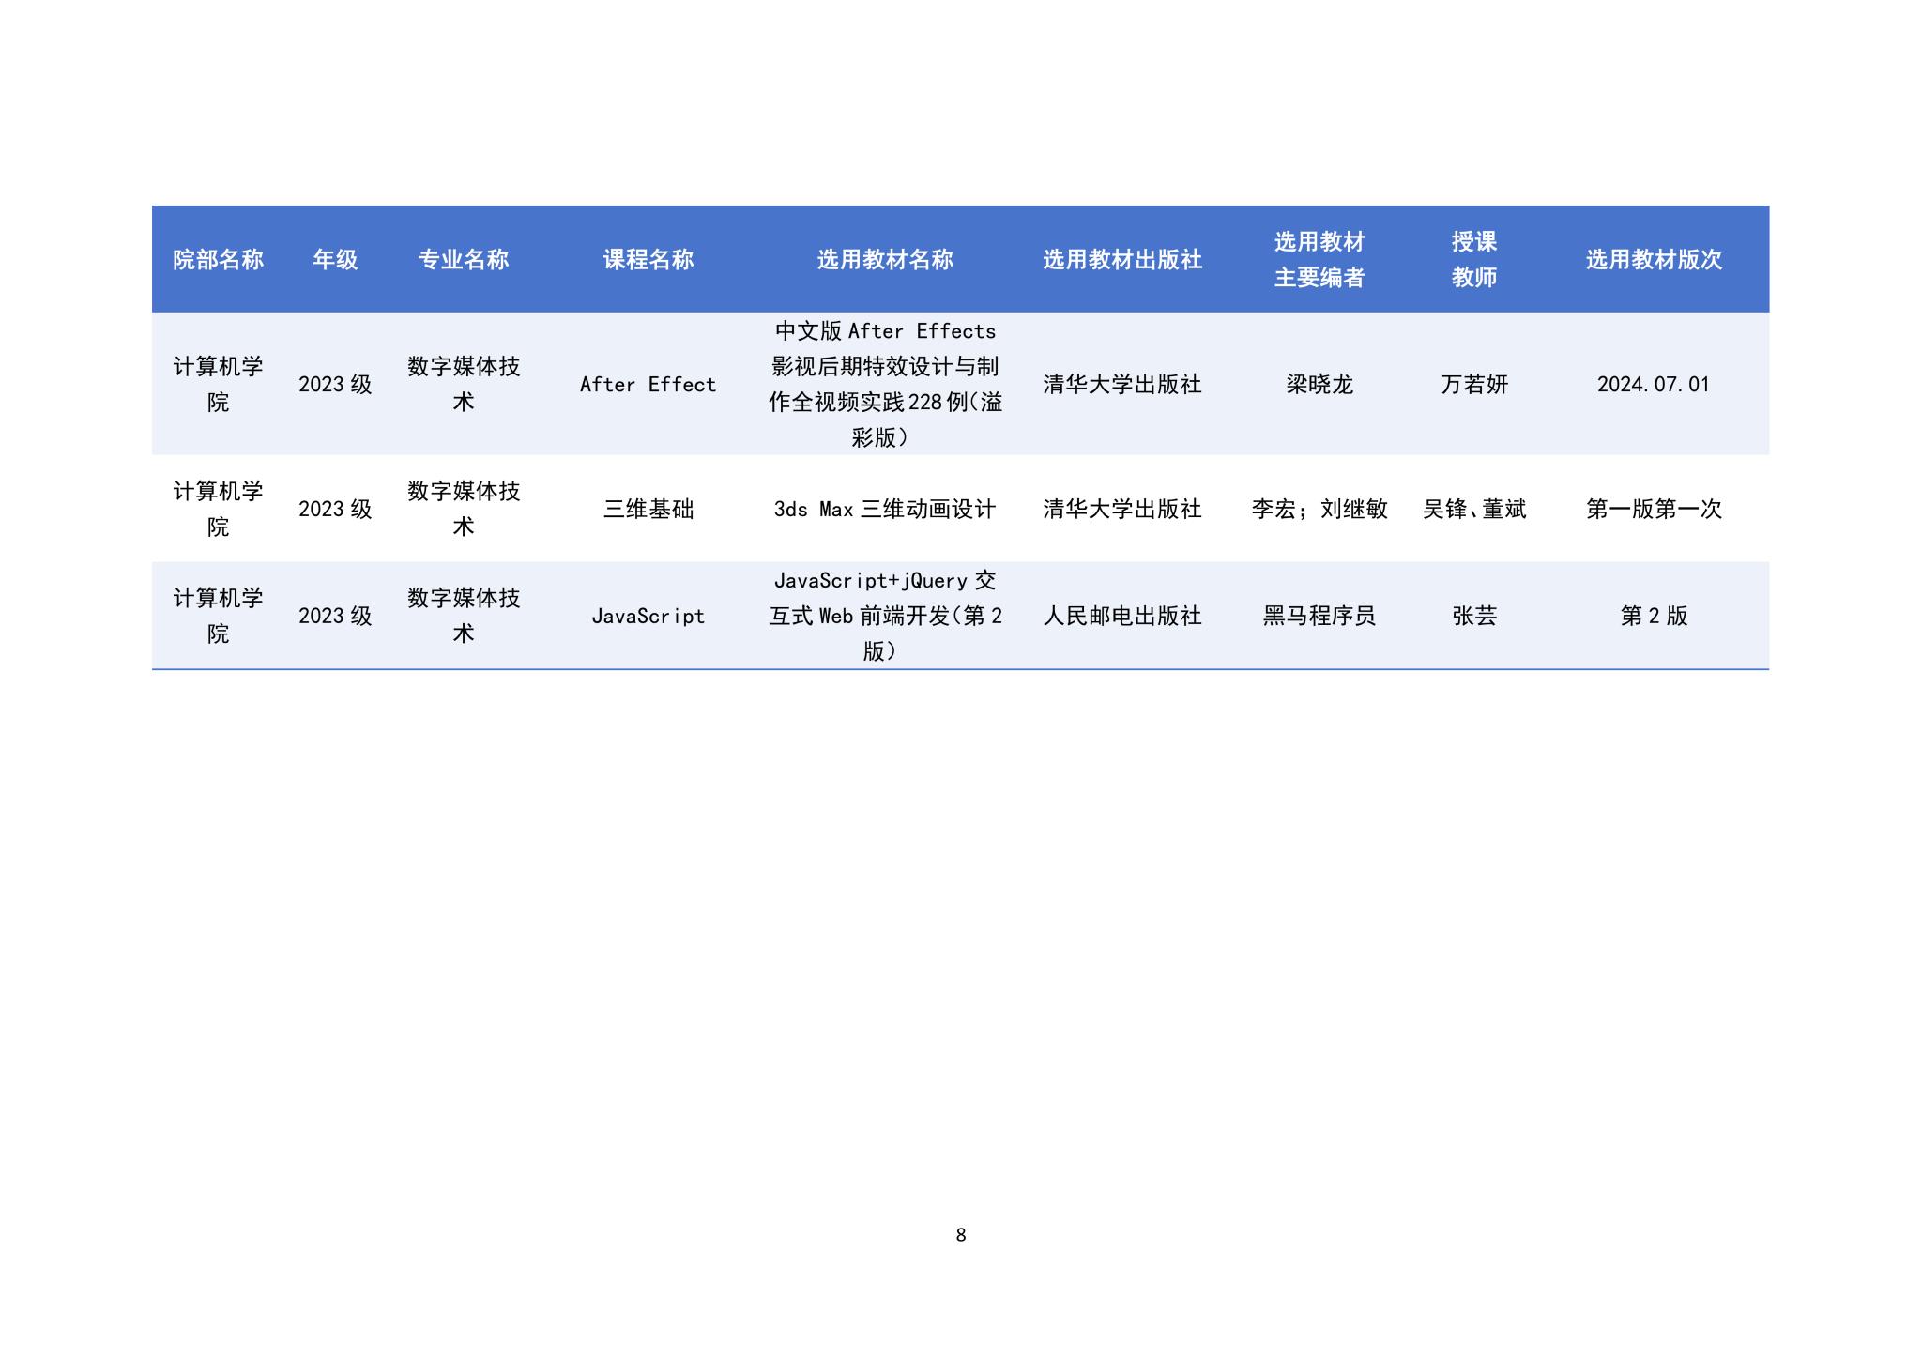Select the 三维基础 course name cell
Screen dimensions: 1922x1359
click(x=648, y=510)
